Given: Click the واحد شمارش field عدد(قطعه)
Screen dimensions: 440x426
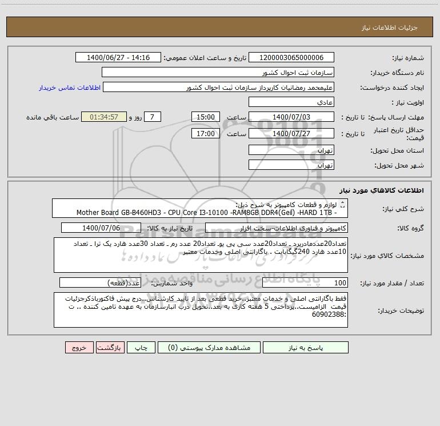Looking at the screenshot, I should click(100, 283).
